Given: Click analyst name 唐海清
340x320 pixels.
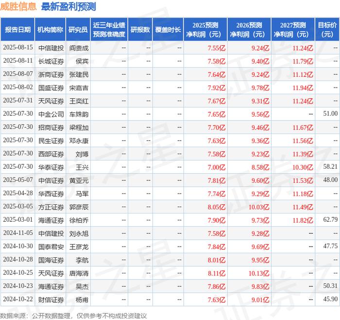Looking at the screenshot, I should [x=79, y=273].
